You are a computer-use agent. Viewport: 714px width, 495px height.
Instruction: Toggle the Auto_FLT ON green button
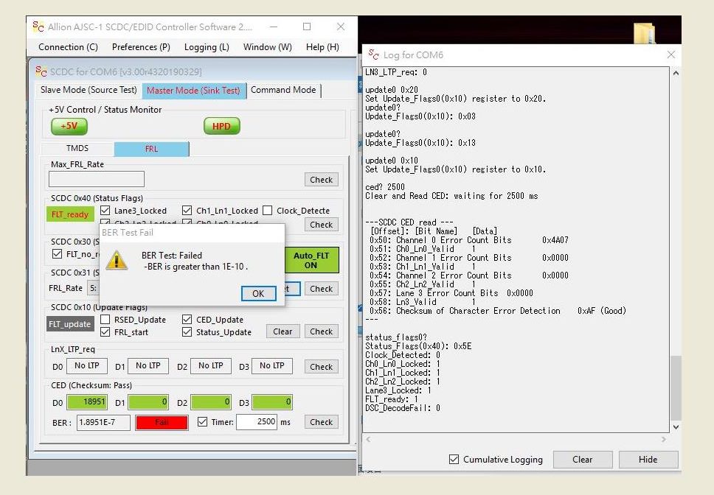click(311, 260)
